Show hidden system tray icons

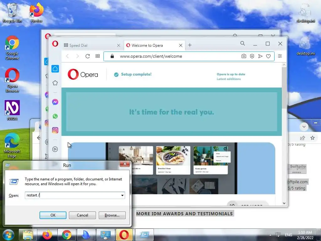[270, 235]
